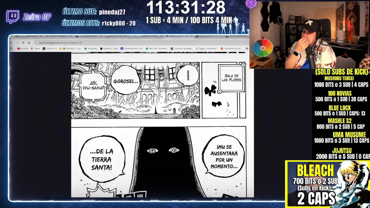Click the Twitch logo in stream overlay
Viewport: 370px width, 208px height.
13,17
